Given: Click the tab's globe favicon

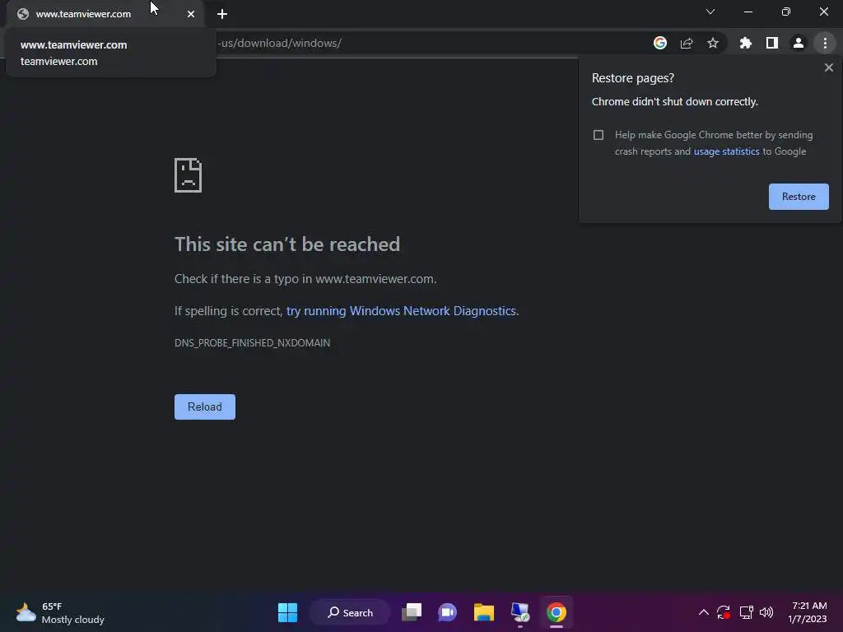Looking at the screenshot, I should point(22,14).
